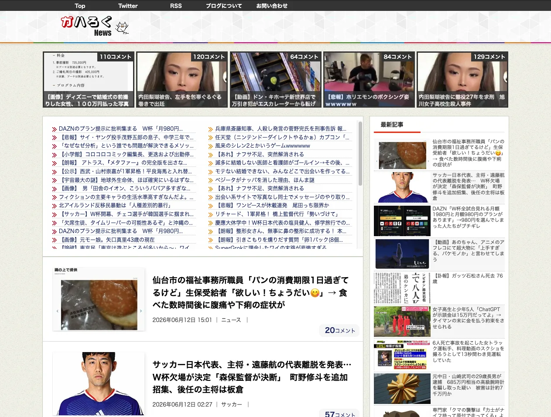Click the anime dubbing video thumbnail in sidebar
This screenshot has height=417, width=551.
click(402, 254)
